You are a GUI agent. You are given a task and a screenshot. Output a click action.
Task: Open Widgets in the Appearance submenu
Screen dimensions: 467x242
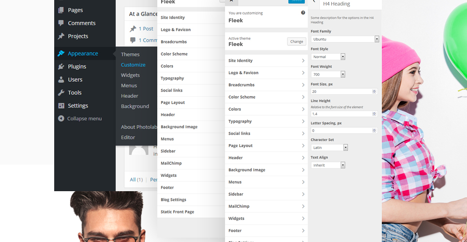click(x=130, y=75)
